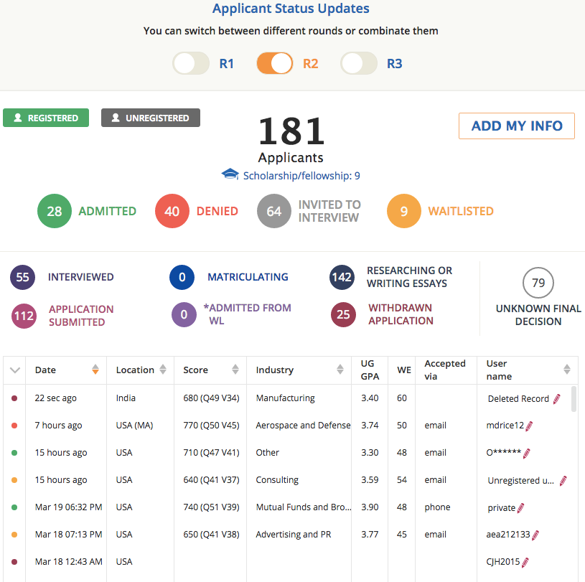The image size is (585, 582).
Task: Click the orange Waitlisted 9 circle
Action: [404, 211]
